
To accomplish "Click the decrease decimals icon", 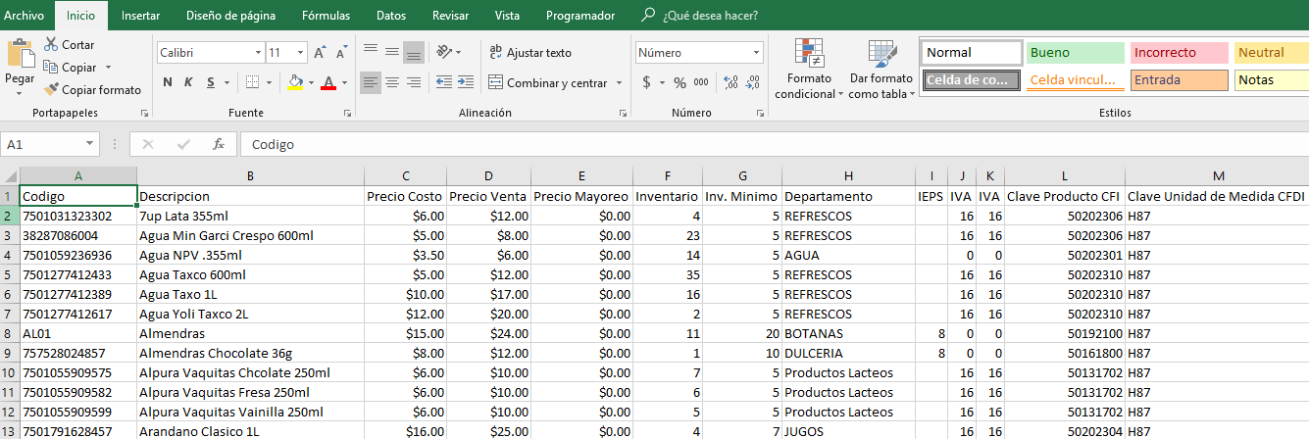I will coord(752,82).
